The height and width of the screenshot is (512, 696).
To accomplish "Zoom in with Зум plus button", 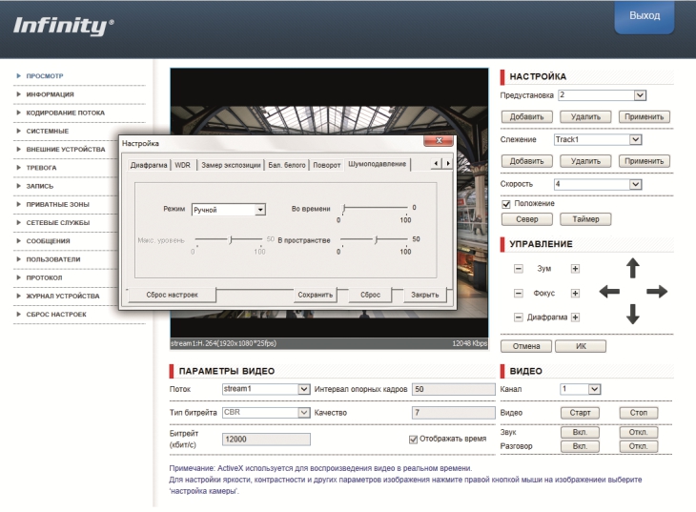I will click(575, 269).
